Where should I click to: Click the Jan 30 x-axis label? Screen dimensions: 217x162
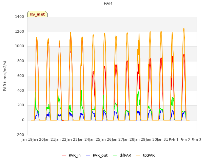(x=151, y=139)
